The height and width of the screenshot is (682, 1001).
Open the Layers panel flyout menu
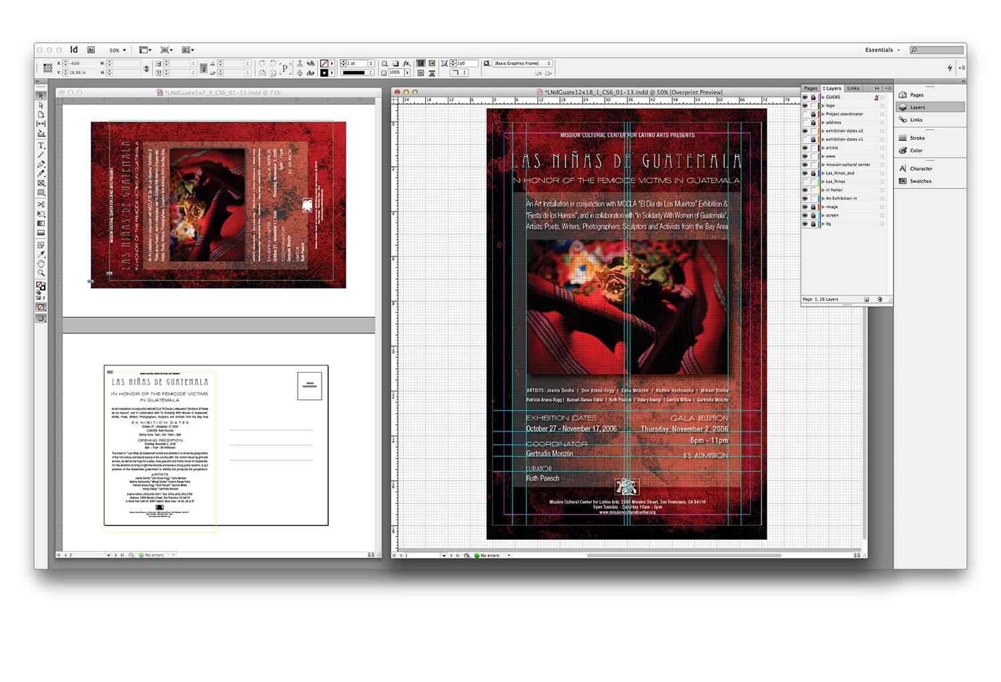click(888, 88)
